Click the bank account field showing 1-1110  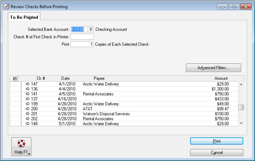[x=79, y=29]
